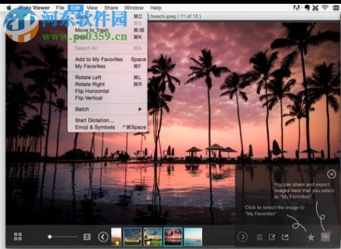Image resolution: width=341 pixels, height=249 pixels.
Task: Click the beach.jpeg window title
Action: (176, 17)
